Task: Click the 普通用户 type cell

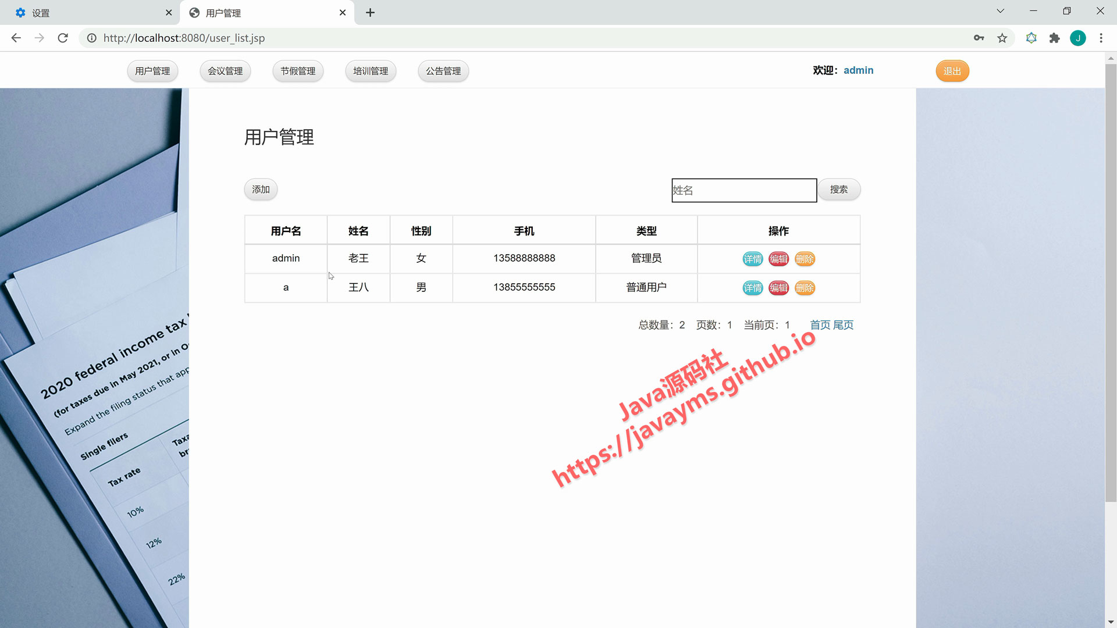Action: (x=646, y=287)
